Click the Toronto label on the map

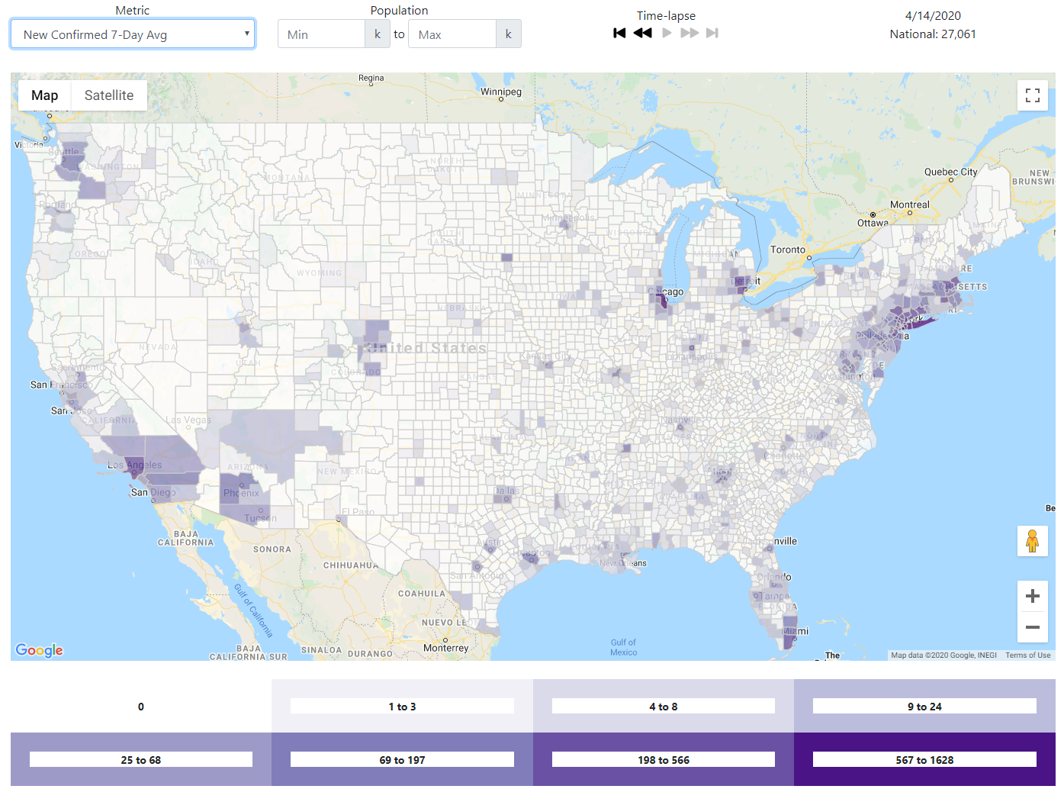[788, 250]
